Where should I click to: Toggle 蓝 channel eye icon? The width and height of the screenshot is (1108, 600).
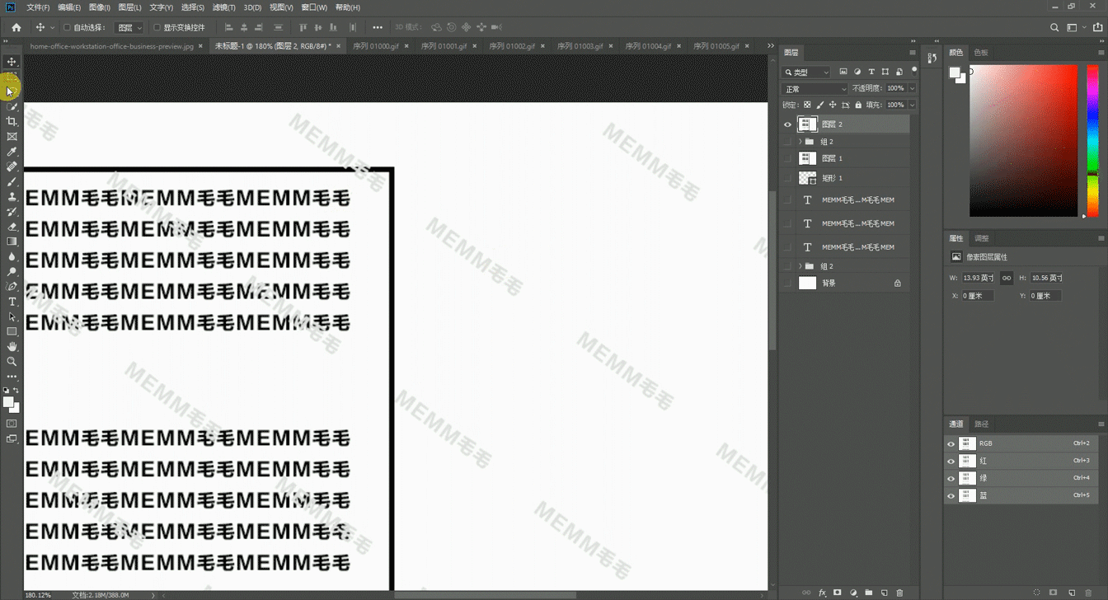click(x=951, y=495)
